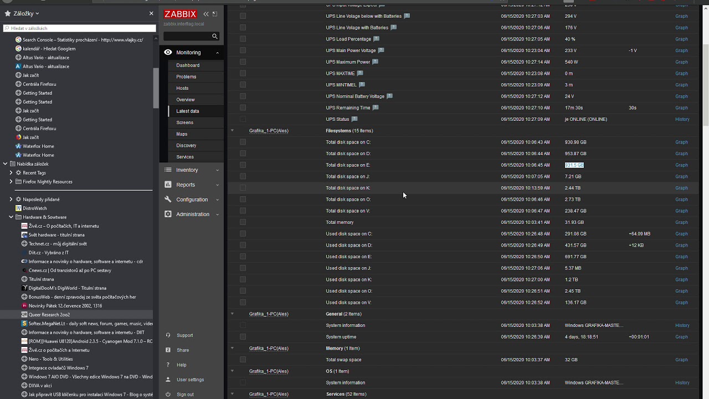
Task: Expand the Reports menu section
Action: (217, 185)
